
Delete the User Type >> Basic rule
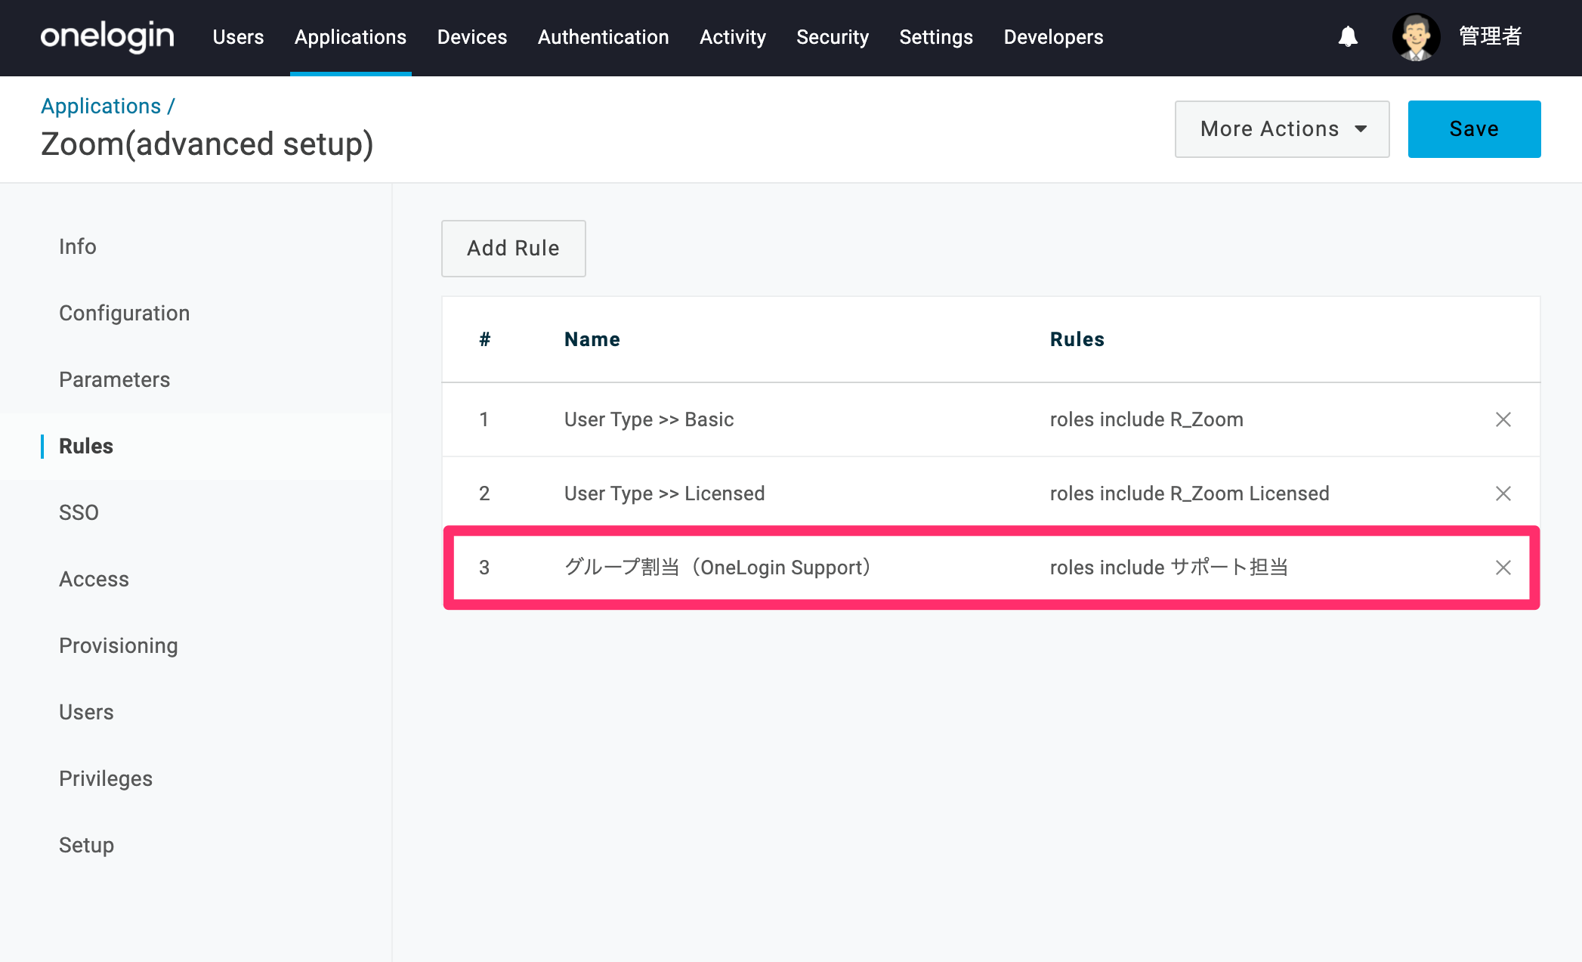click(x=1503, y=419)
